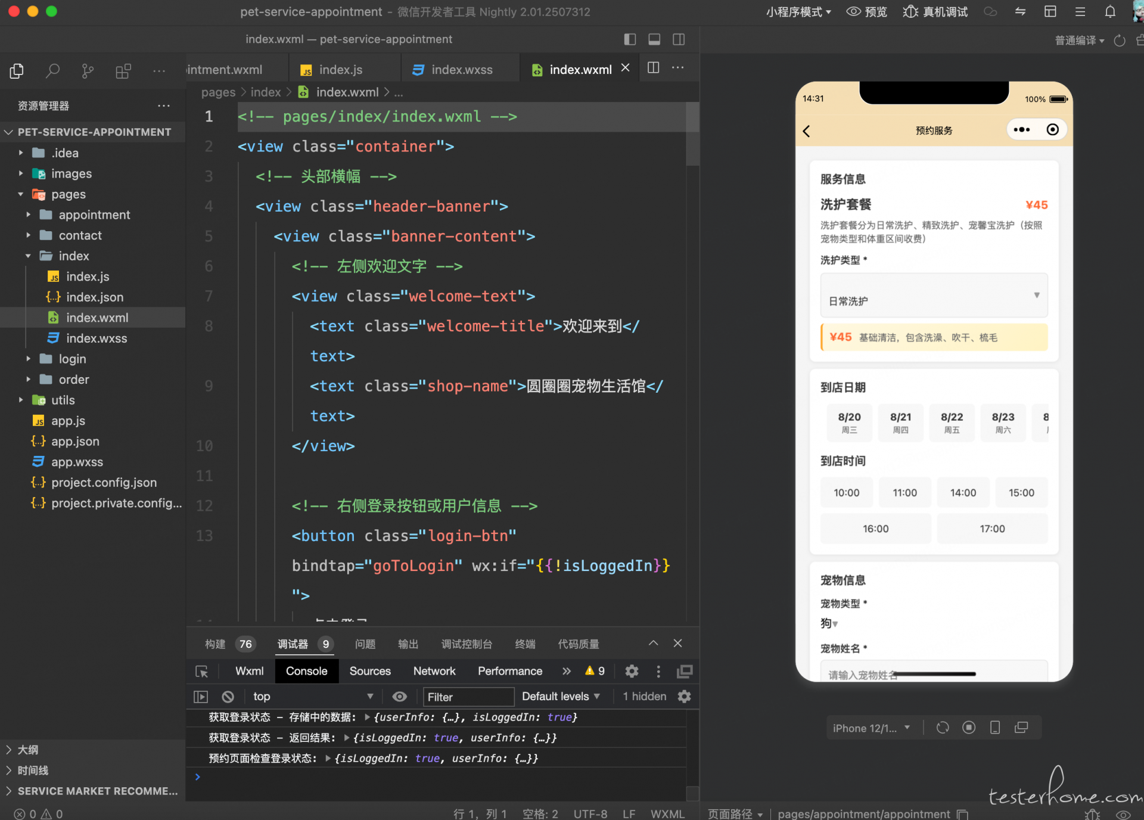The height and width of the screenshot is (820, 1144).
Task: Open the 终端 terminal panel tab
Action: click(525, 644)
